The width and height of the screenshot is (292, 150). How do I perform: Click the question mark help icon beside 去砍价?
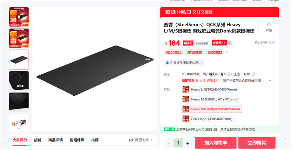(x=230, y=43)
